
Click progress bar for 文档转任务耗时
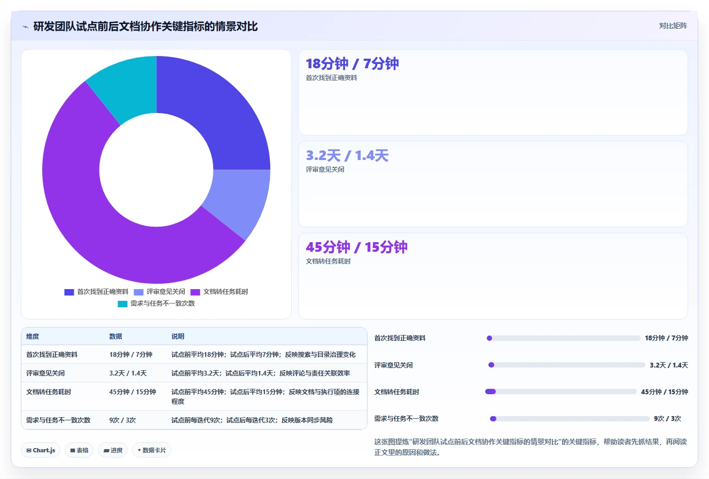[x=561, y=392]
